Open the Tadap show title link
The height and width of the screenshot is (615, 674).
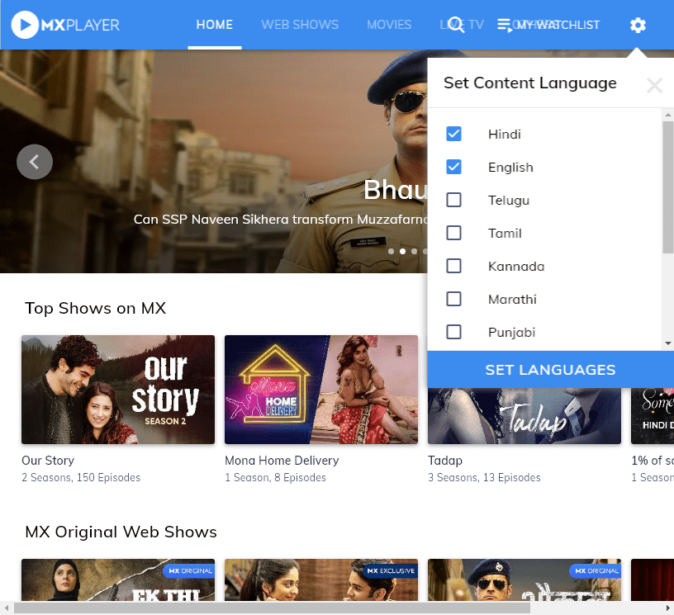tap(445, 461)
